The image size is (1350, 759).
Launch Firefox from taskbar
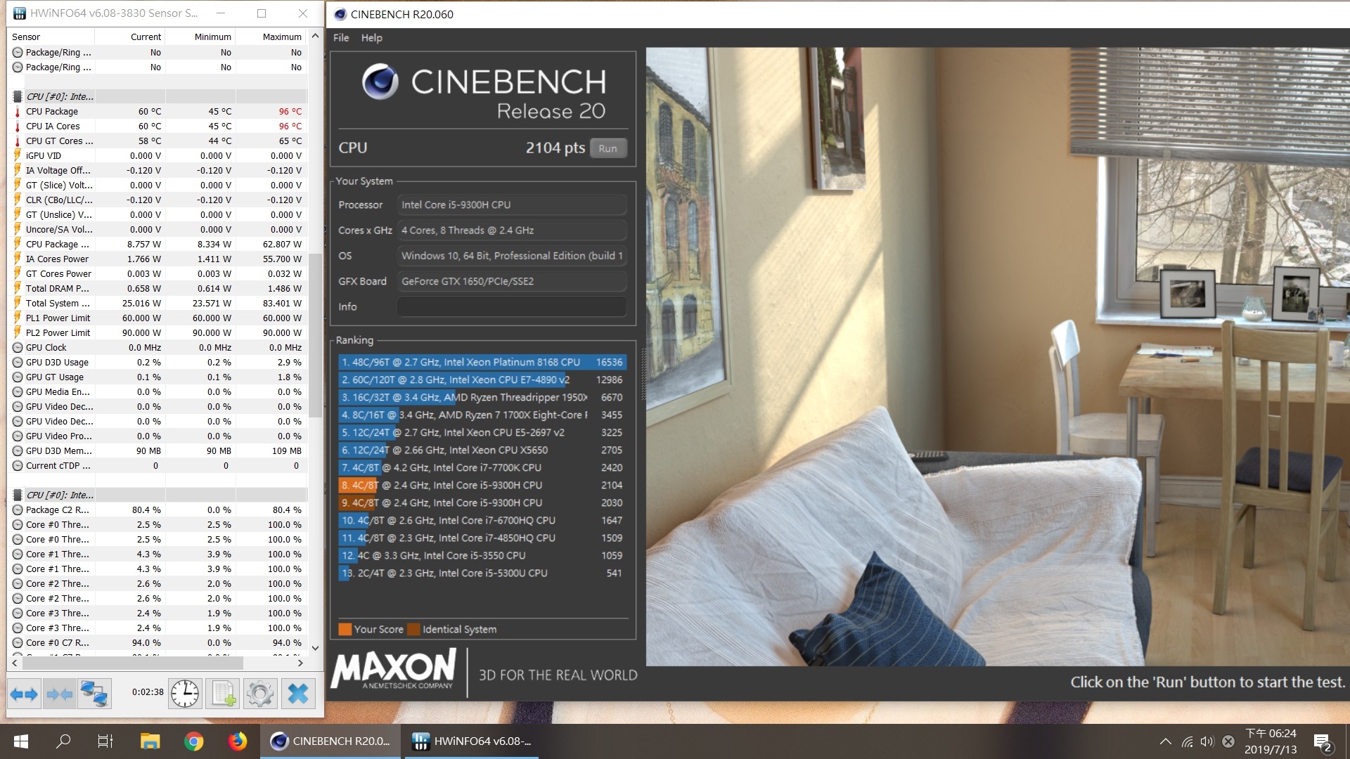(238, 741)
